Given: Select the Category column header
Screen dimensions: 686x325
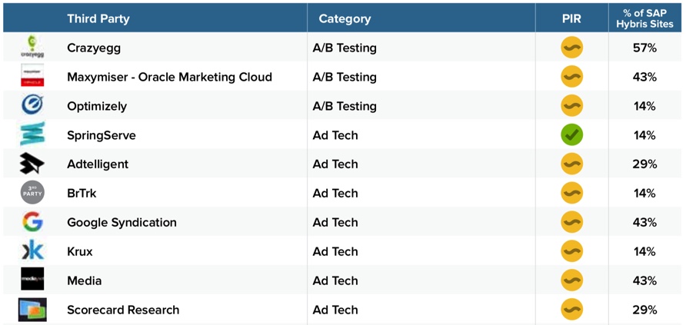Looking at the screenshot, I should click(x=345, y=18).
